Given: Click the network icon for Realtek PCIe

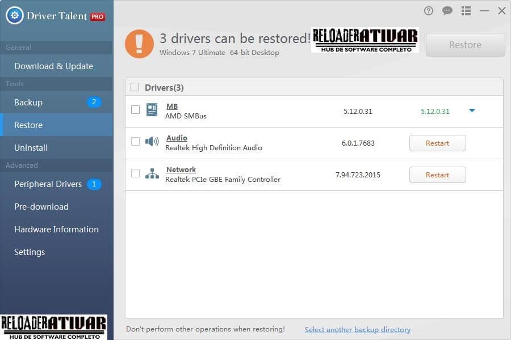Looking at the screenshot, I should (152, 173).
